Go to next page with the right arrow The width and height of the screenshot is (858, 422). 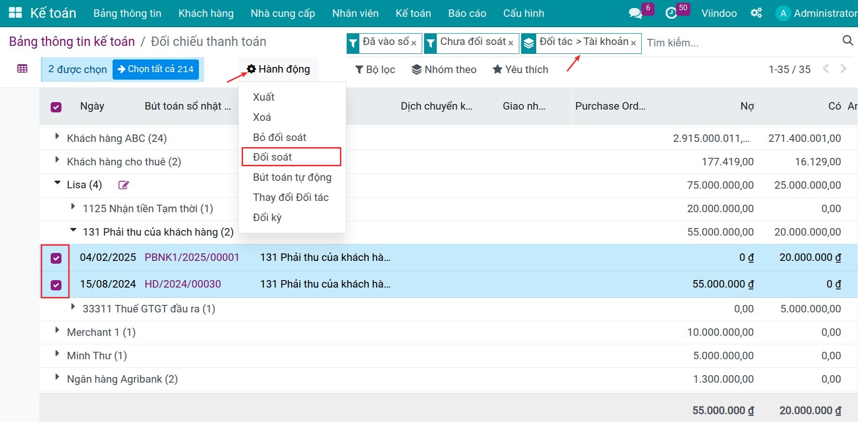tap(843, 68)
